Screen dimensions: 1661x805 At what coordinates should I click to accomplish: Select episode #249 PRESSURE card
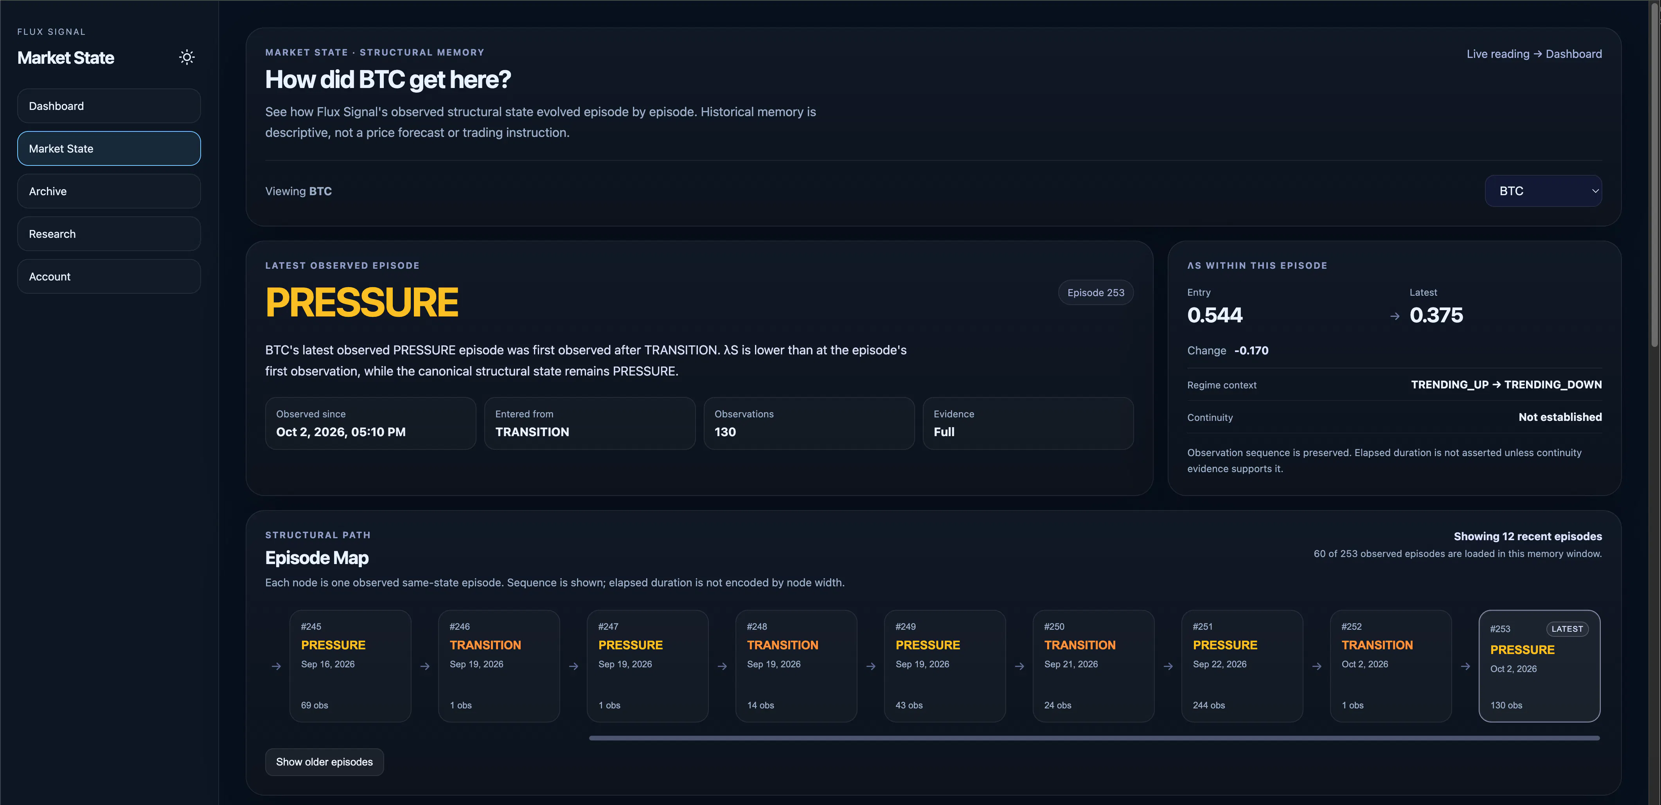(x=945, y=666)
